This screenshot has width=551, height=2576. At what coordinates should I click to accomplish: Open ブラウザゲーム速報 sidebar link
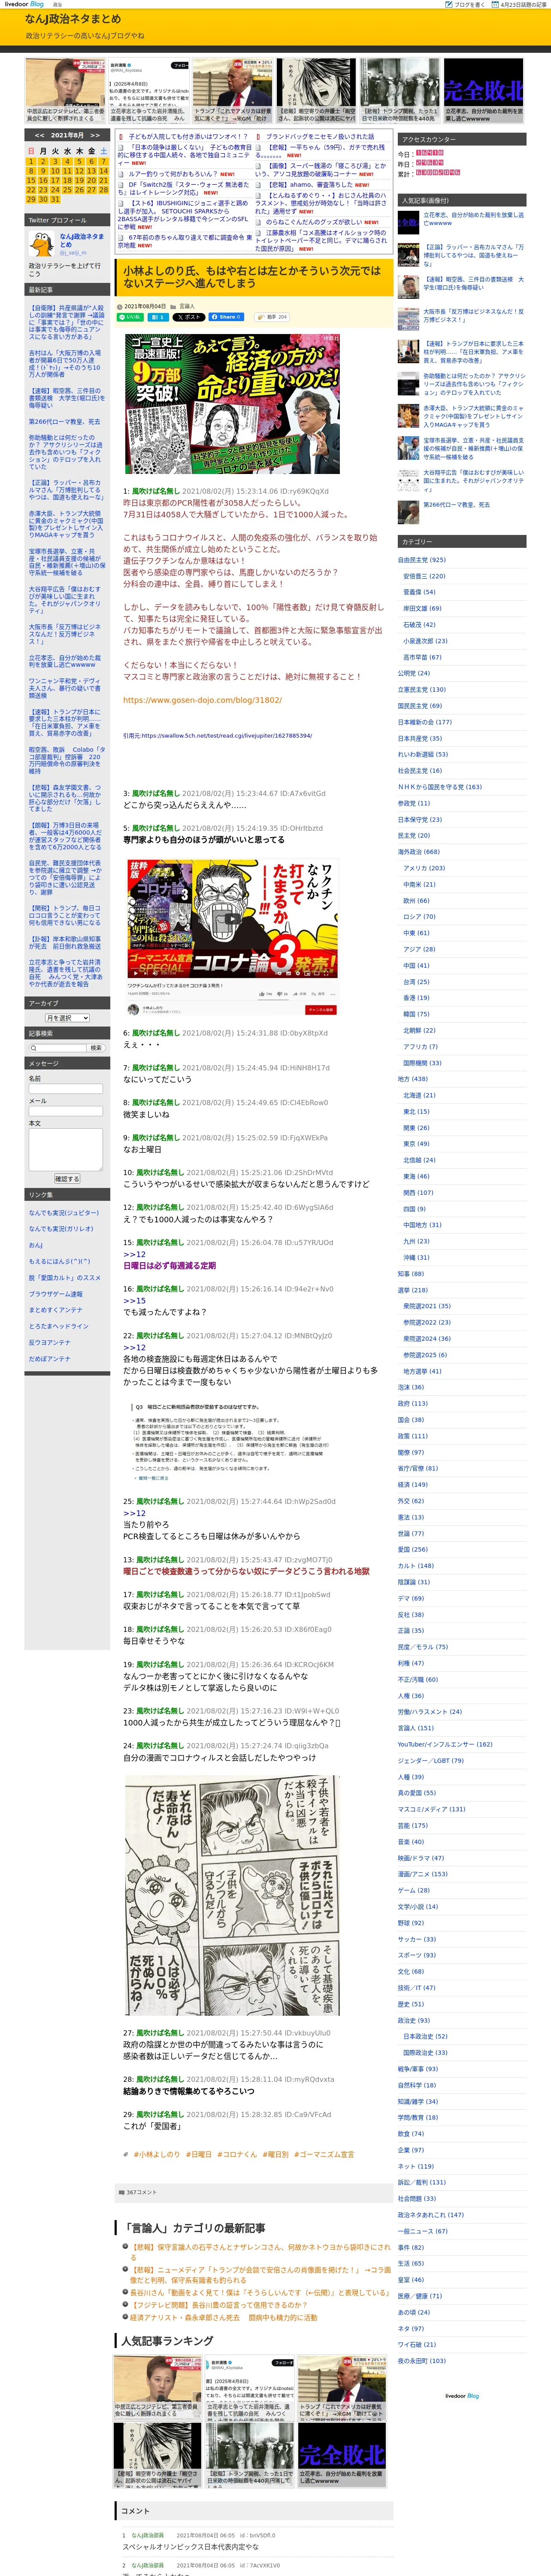click(x=56, y=1294)
